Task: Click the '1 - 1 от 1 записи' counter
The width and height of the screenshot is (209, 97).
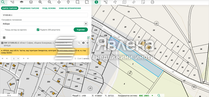Action: pos(82,58)
